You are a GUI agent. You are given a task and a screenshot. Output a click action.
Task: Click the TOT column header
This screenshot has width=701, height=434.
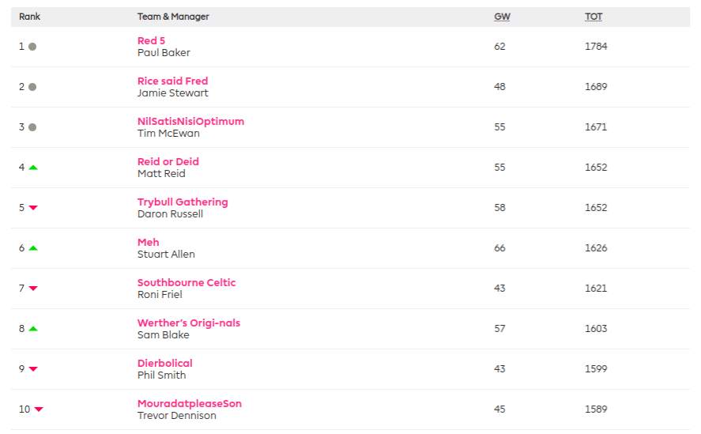pos(594,17)
